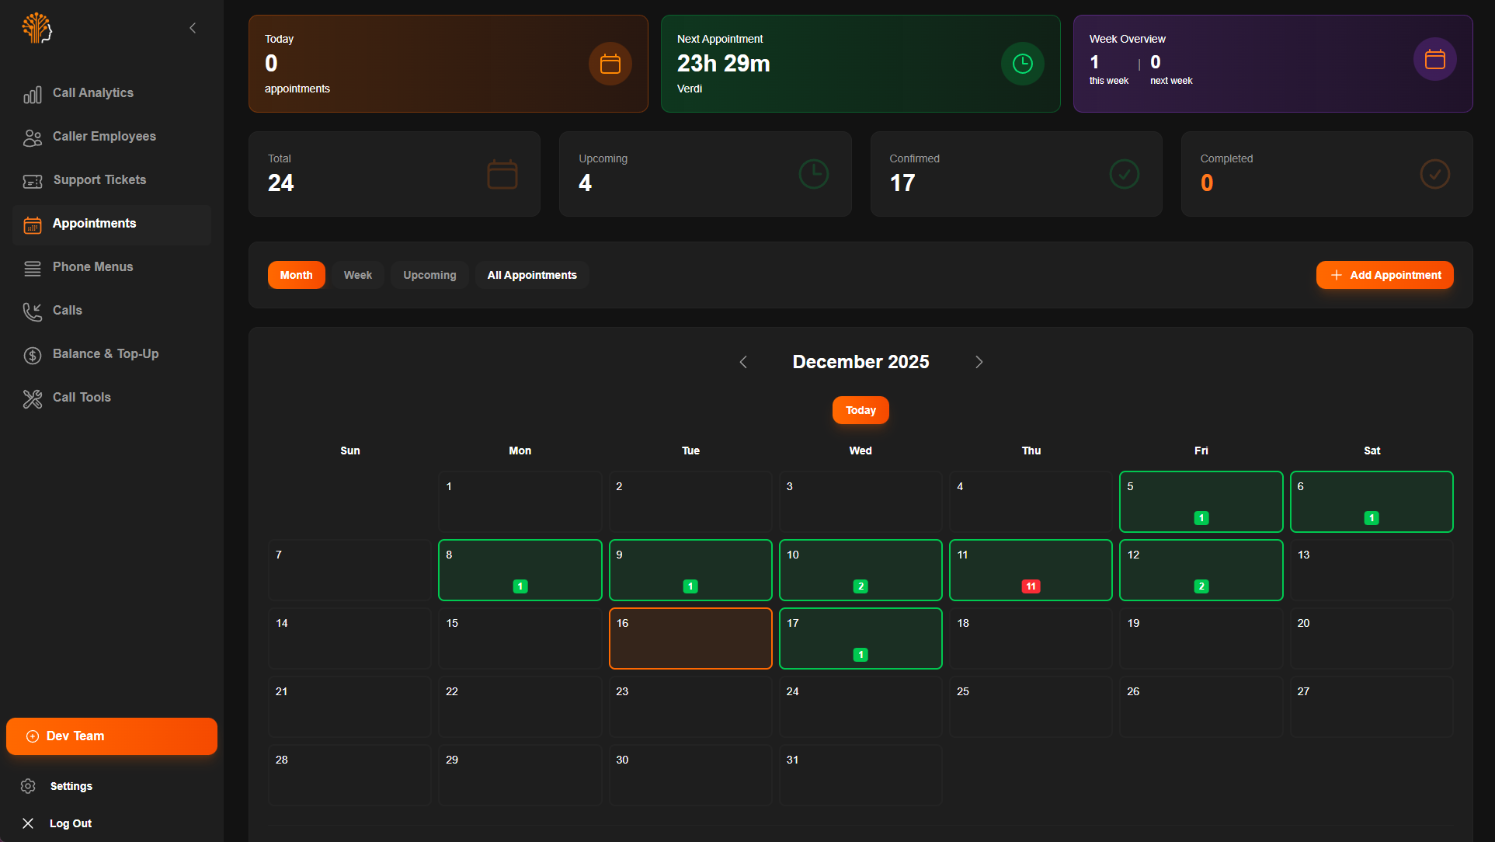Open the Dev Team button

tap(112, 736)
